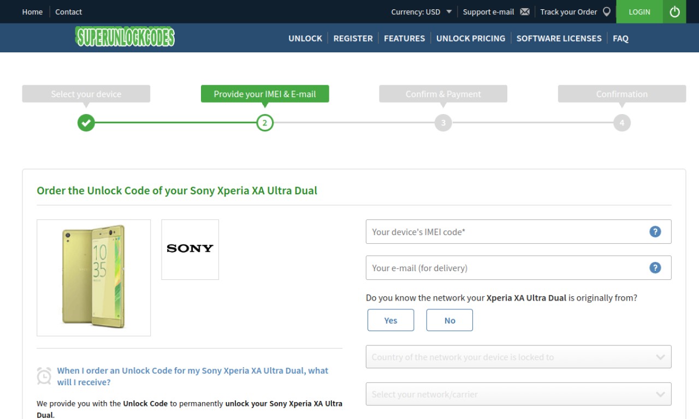Click the step 2 circle in the progress bar
This screenshot has height=419, width=699.
click(265, 123)
